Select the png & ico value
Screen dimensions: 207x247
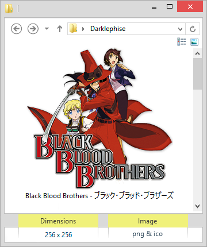147,234
